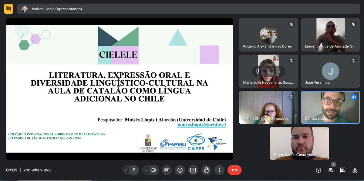
Task: Click speaking indicator on Moisés Llopis tile
Action: 353,97
